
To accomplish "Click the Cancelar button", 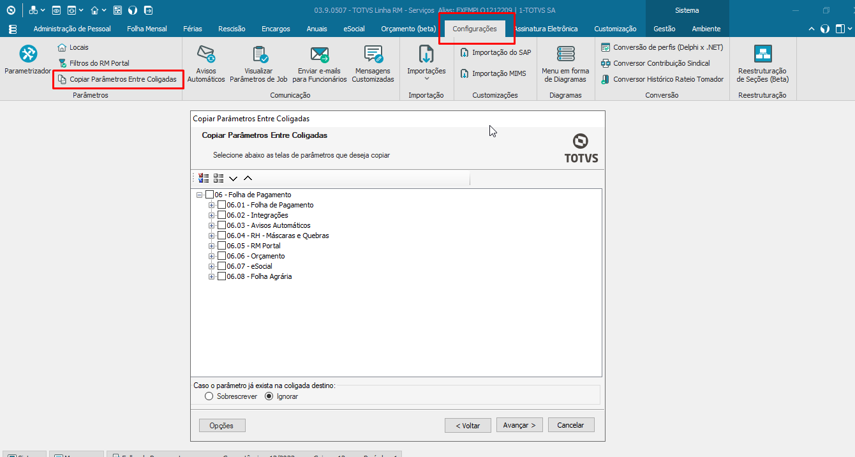I will [x=570, y=425].
